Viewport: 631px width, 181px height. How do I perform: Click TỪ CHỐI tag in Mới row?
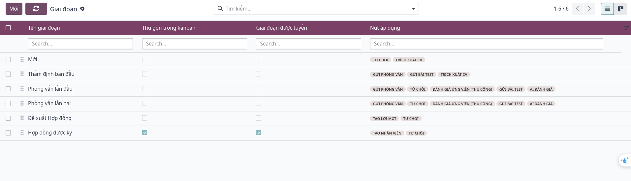click(x=381, y=60)
